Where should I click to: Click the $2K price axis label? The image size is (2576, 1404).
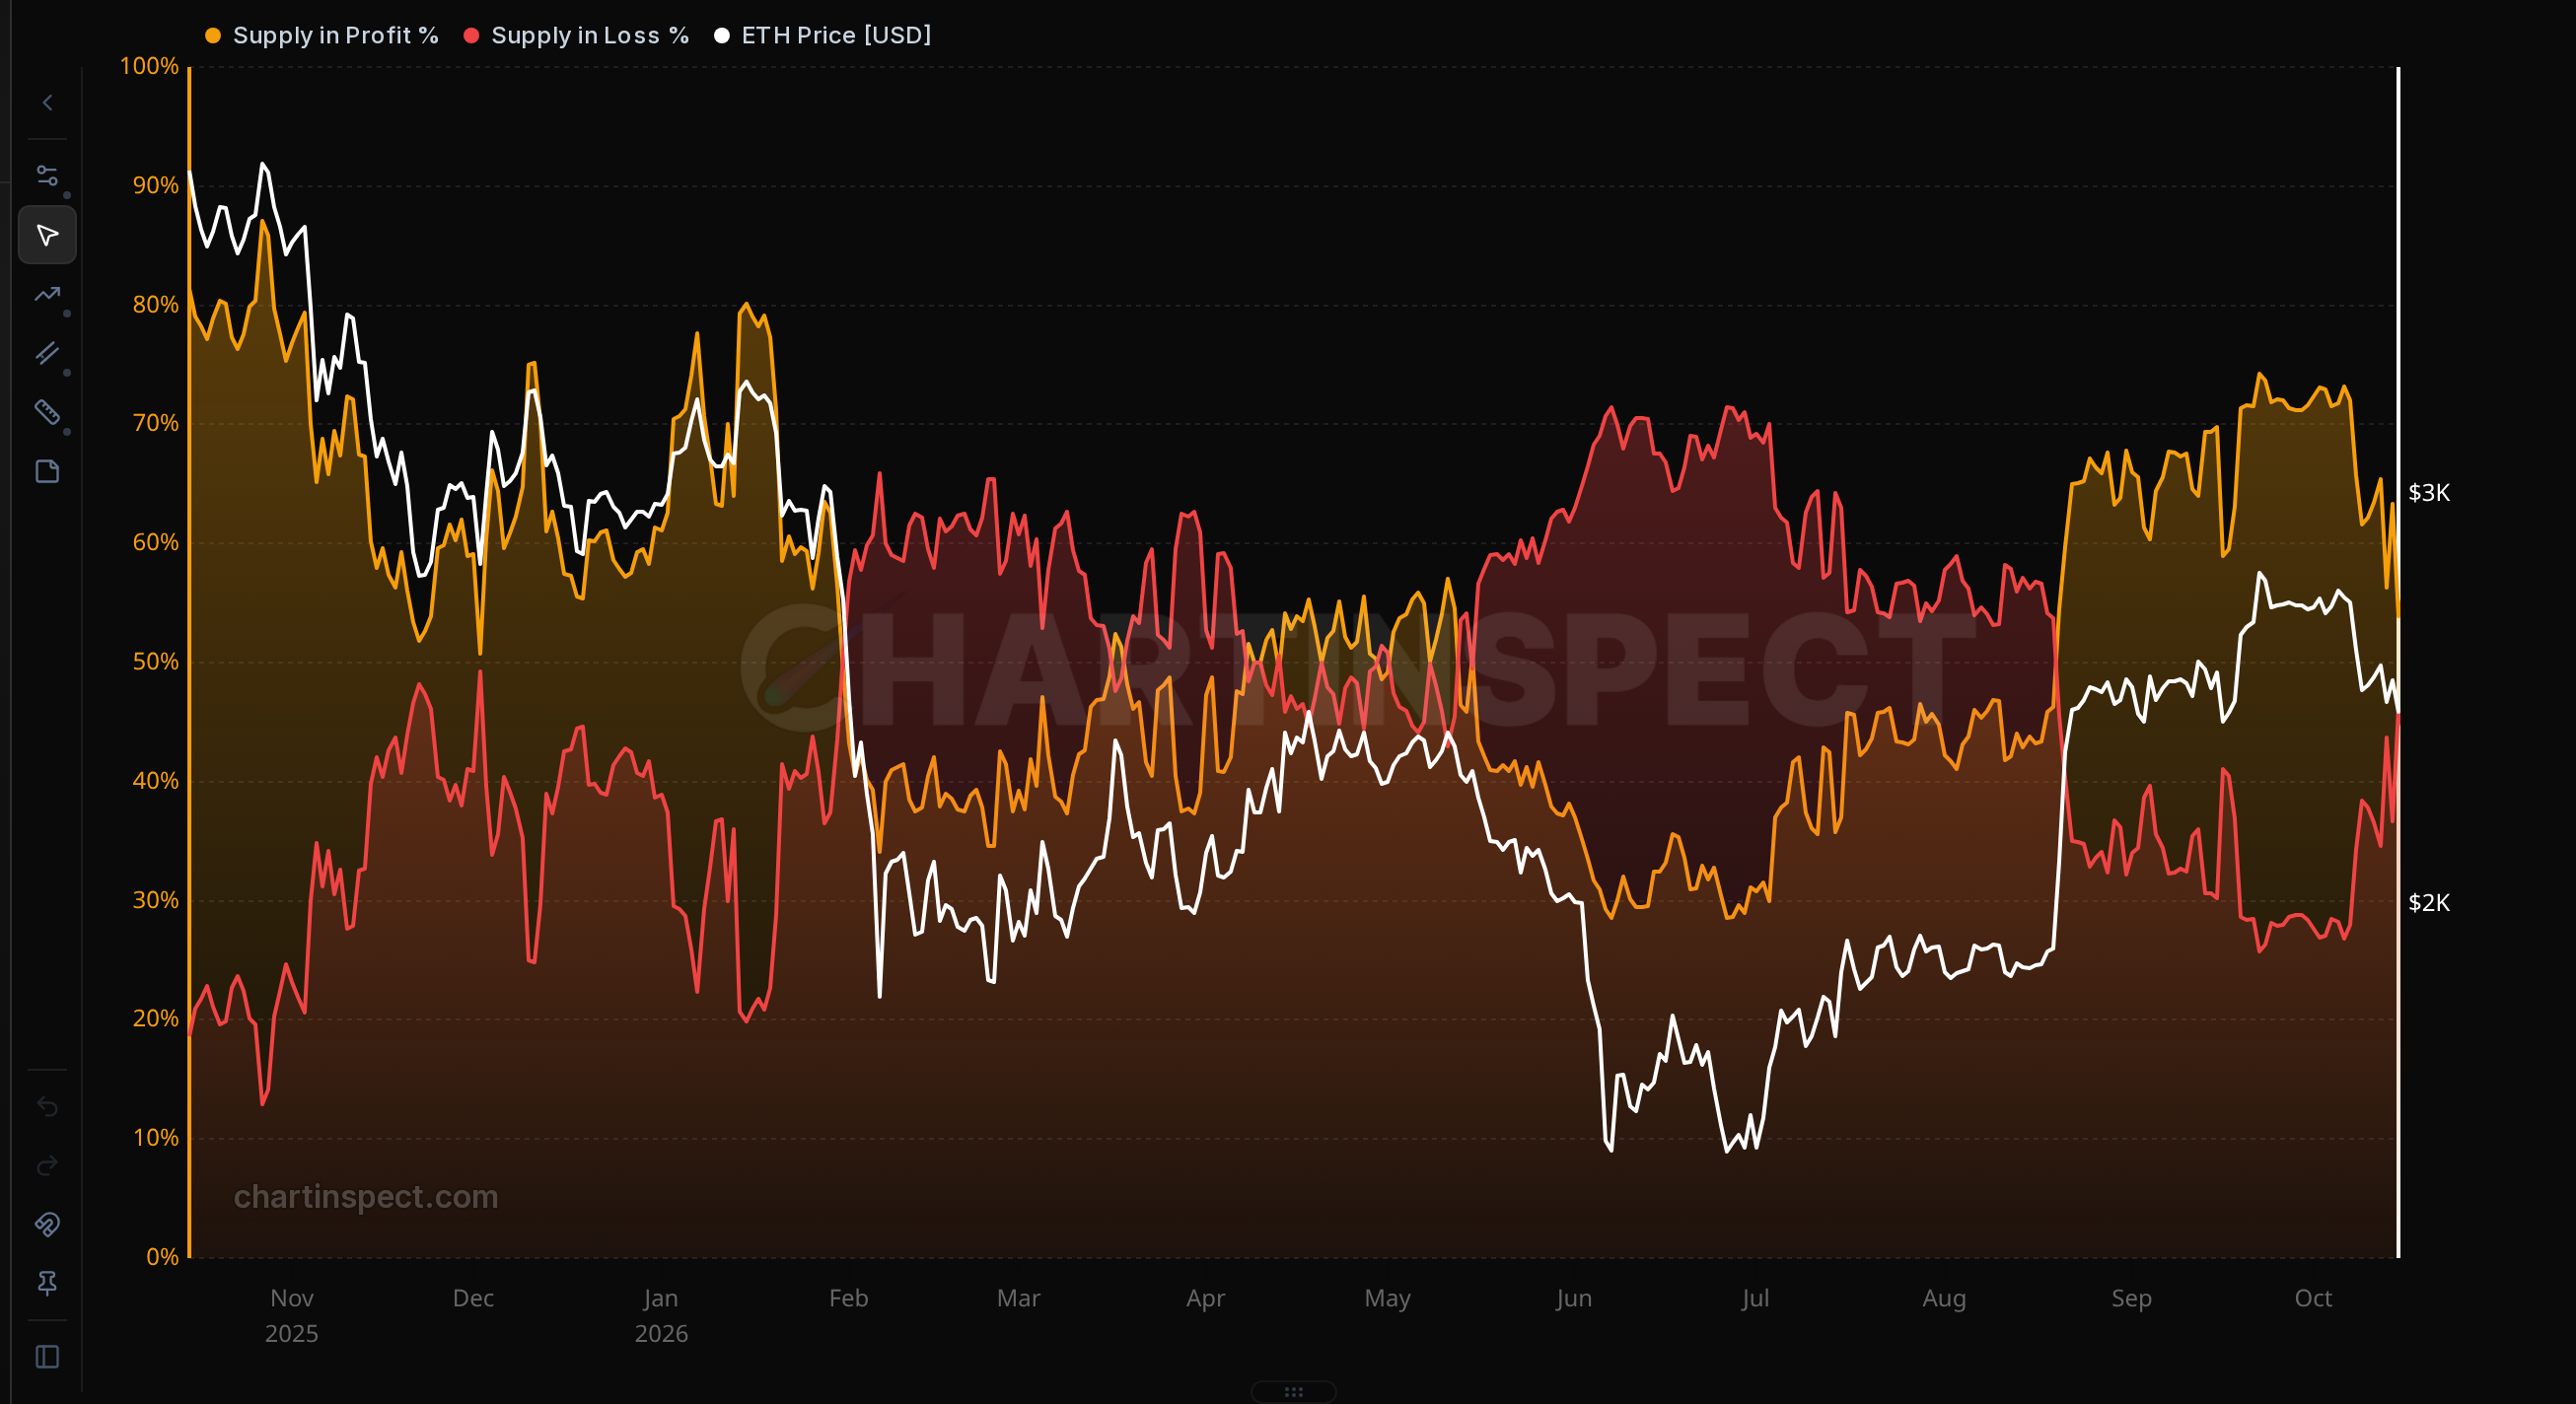2428,903
